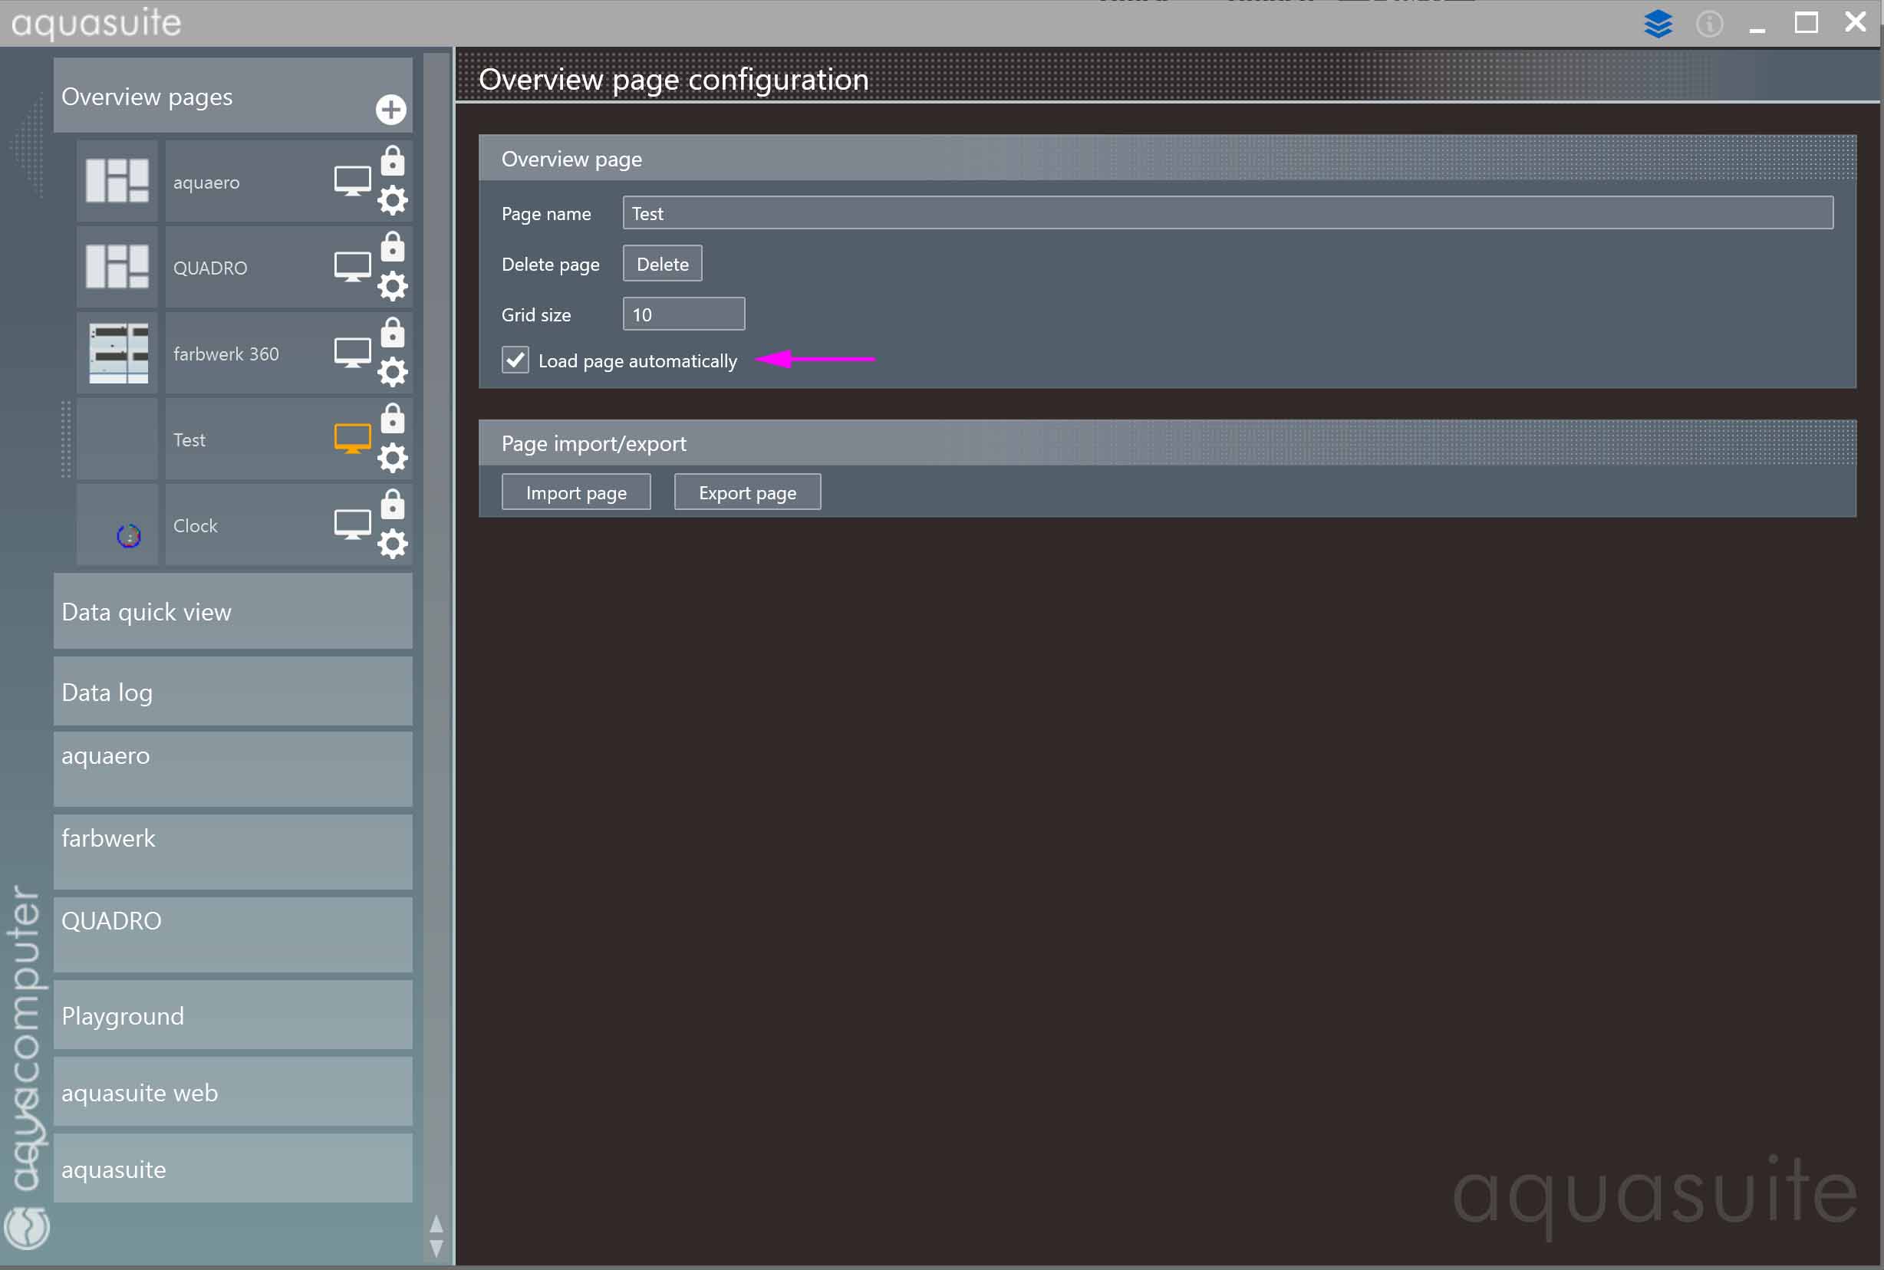Toggle the lock icon for aquaero page
Image resolution: width=1884 pixels, height=1270 pixels.
pos(392,161)
